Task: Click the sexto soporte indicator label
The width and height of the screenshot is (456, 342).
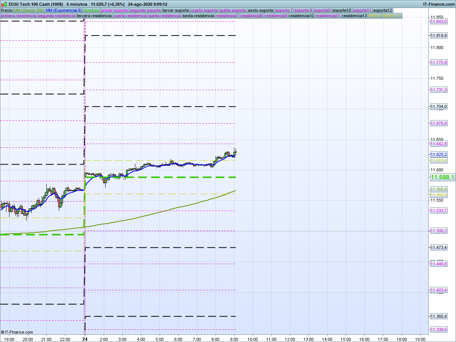Action: click(260, 10)
